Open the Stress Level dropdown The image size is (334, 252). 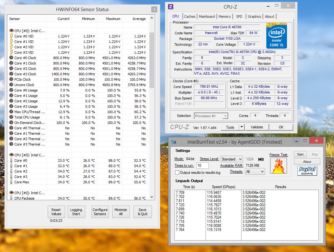(232, 159)
